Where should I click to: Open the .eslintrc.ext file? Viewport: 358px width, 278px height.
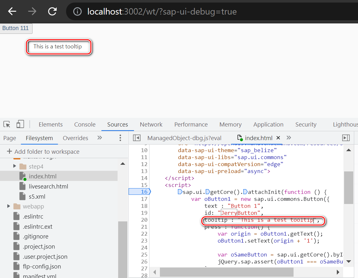tap(38, 226)
